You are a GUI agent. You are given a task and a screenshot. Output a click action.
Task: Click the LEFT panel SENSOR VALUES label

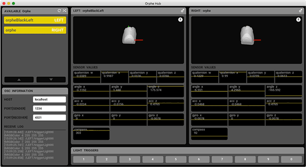[x=85, y=67]
